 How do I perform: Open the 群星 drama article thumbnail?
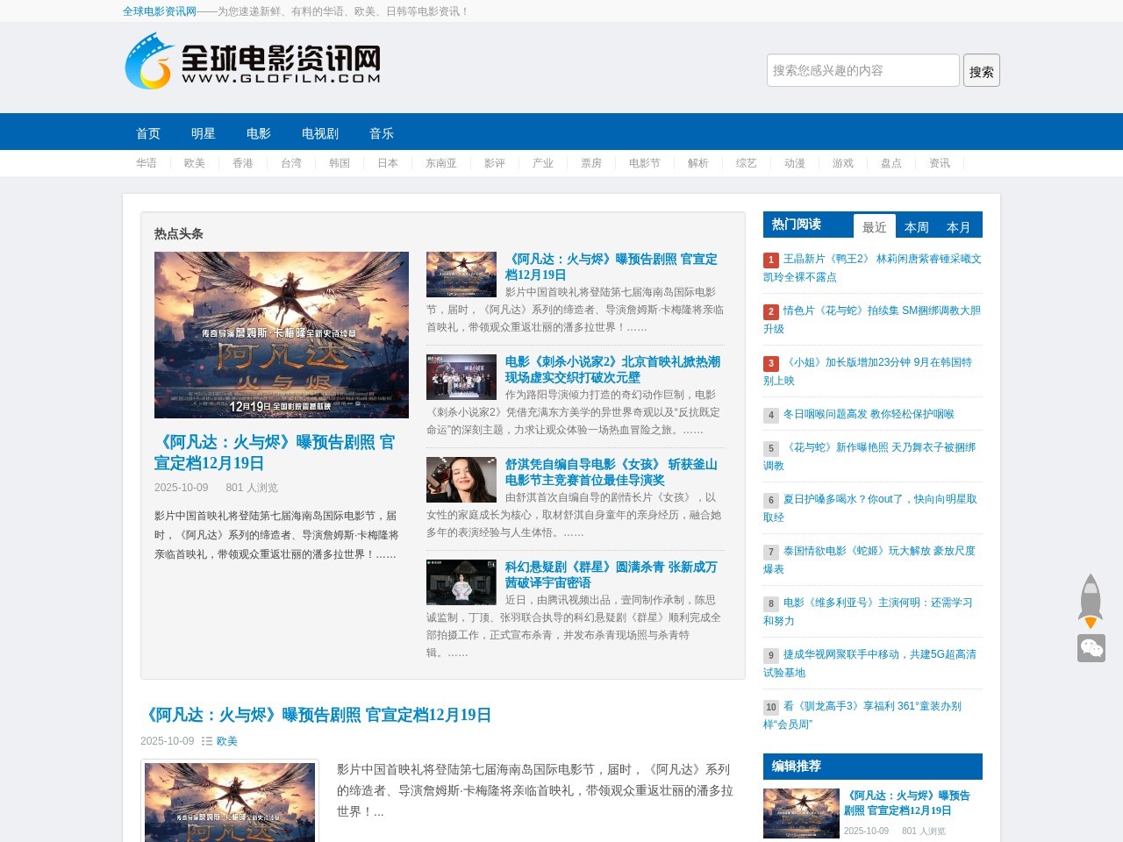click(x=461, y=582)
